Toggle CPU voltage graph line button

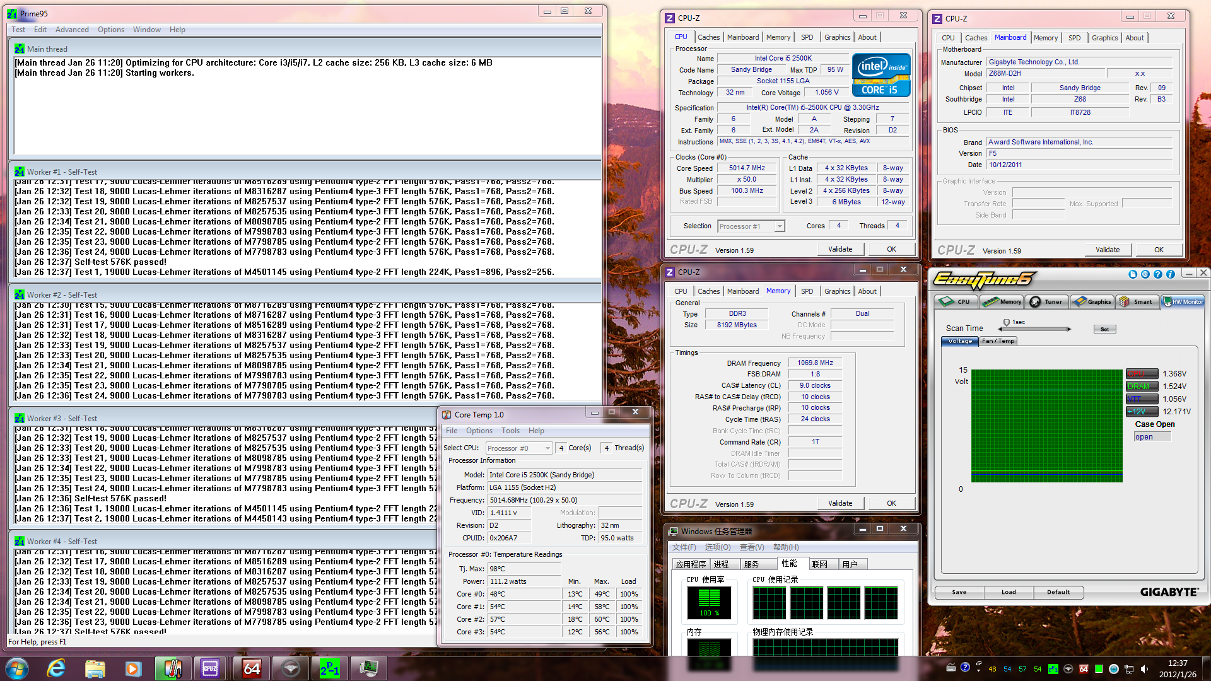coord(1142,374)
